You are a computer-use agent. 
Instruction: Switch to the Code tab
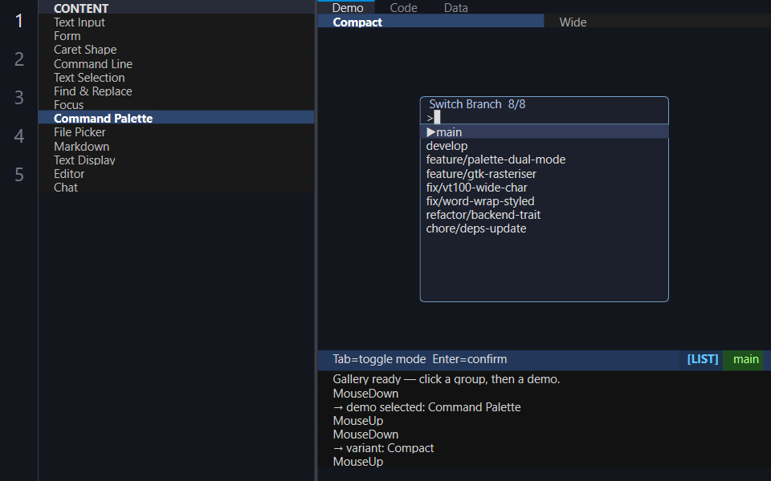coord(403,7)
